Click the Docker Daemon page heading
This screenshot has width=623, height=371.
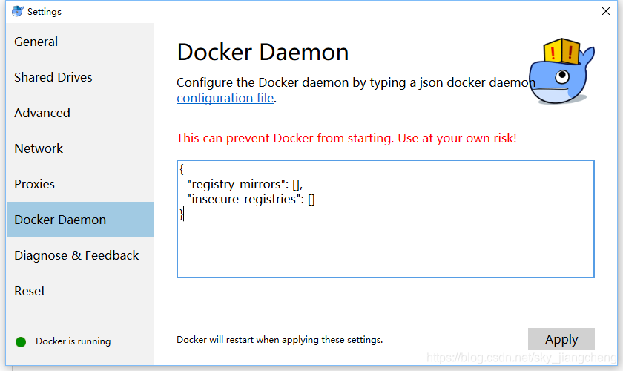point(263,52)
